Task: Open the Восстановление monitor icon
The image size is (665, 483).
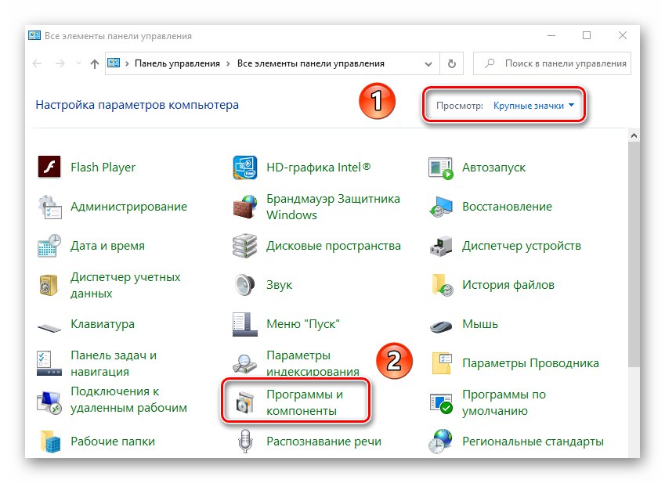Action: (441, 207)
